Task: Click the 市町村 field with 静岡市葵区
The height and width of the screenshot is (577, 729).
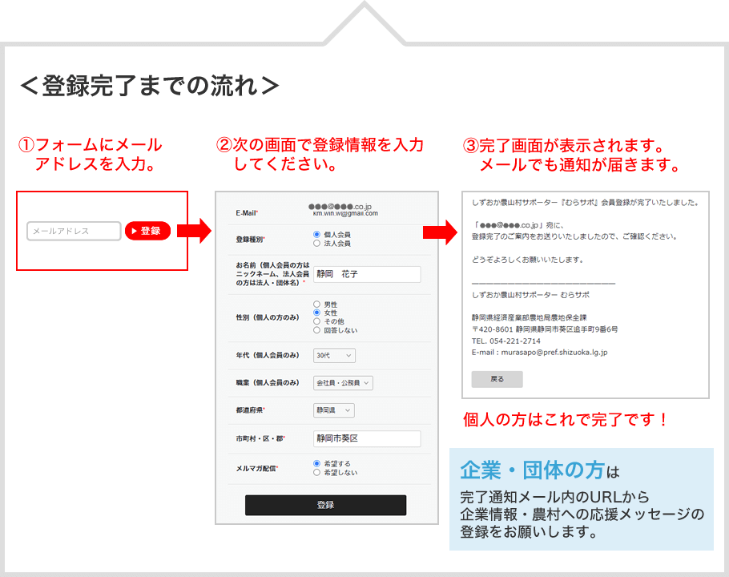Action: [x=367, y=438]
